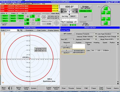Toggle the Gyro 3 sensor checkbox
Image resolution: width=120 pixels, height=92 pixels.
tap(17, 16)
